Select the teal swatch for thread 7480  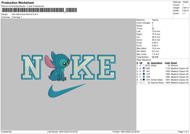click(143, 68)
